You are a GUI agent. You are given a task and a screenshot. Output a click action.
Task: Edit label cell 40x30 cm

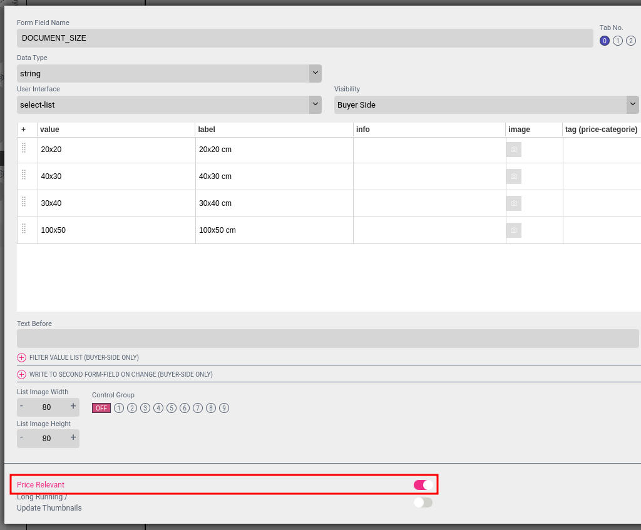click(x=274, y=176)
